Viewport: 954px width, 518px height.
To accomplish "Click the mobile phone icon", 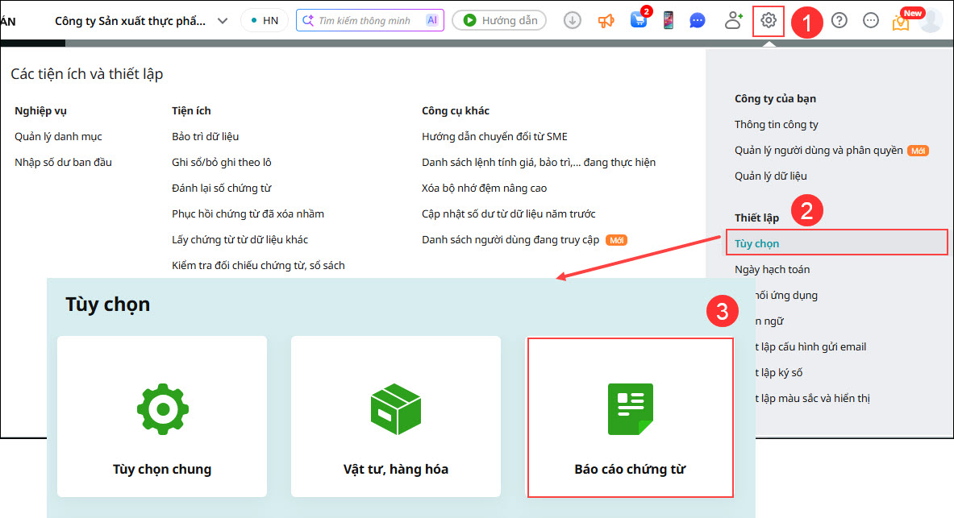I will pos(668,20).
